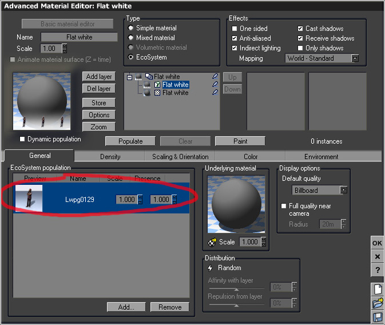Click the Lwpg0129 preview thumbnail

click(29, 198)
